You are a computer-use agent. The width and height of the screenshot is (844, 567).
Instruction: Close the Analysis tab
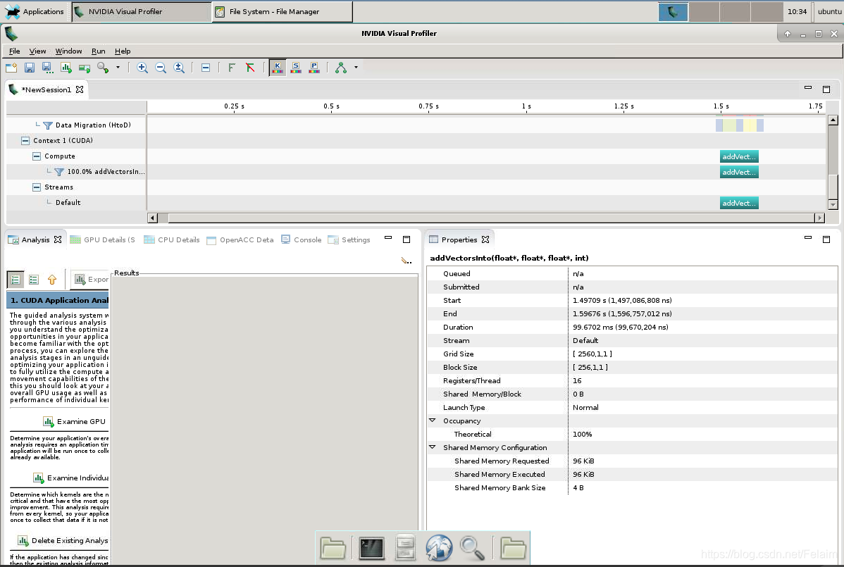58,239
